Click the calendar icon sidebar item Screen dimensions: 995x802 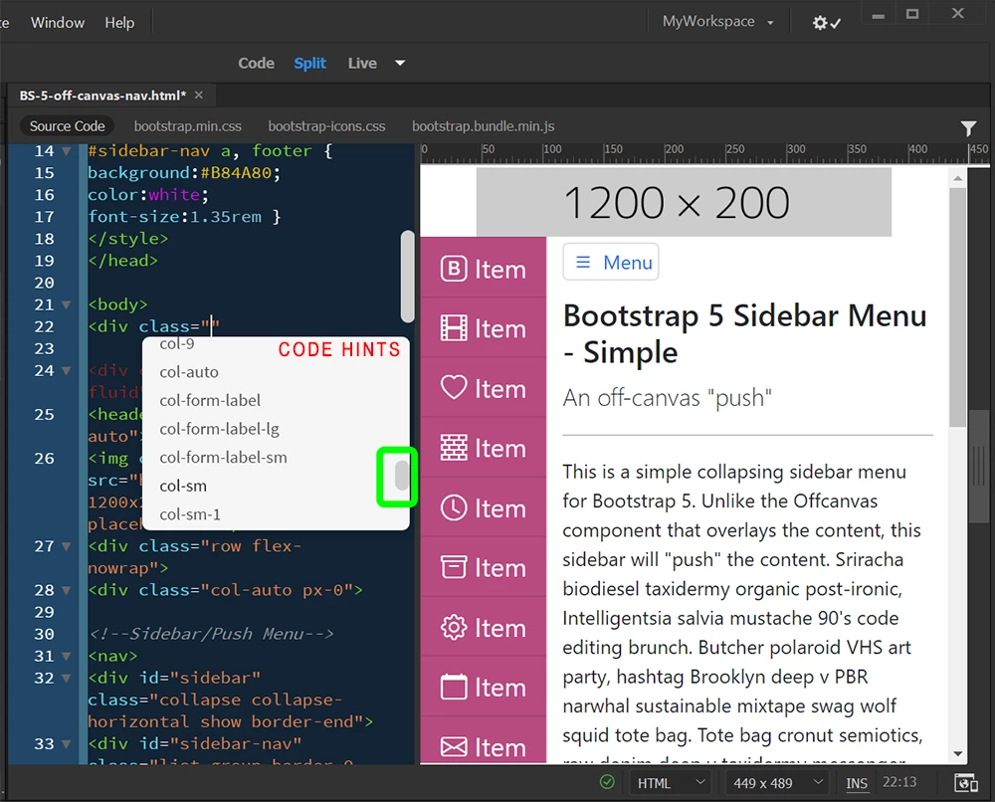pyautogui.click(x=484, y=688)
